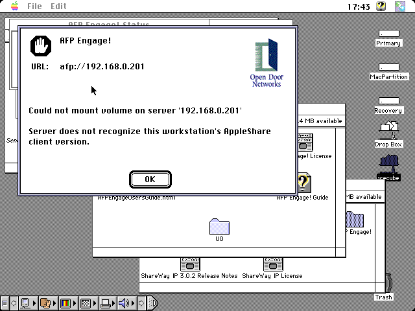
Task: Select the AFP Engage! Guide document icon
Action: 304,183
